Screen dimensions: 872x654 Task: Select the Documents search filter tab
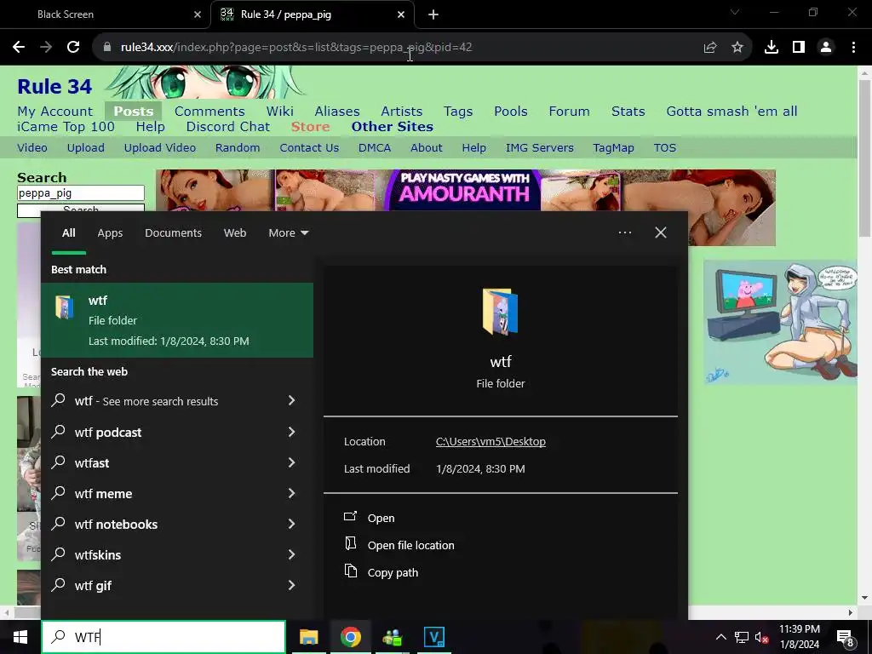pos(173,233)
